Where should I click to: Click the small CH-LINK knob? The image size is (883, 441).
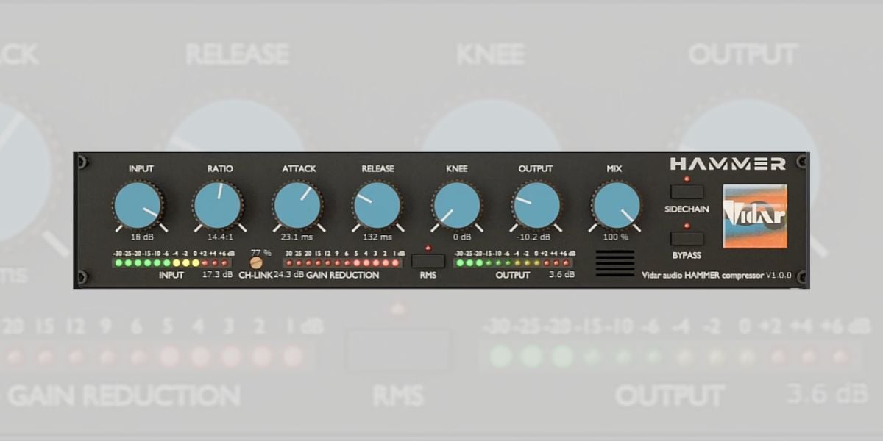coord(256,262)
